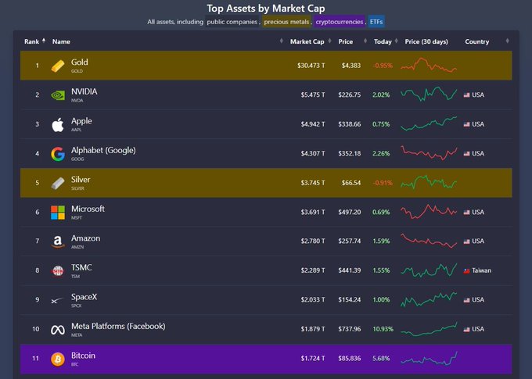Click the Microsoft logo icon

tap(58, 213)
